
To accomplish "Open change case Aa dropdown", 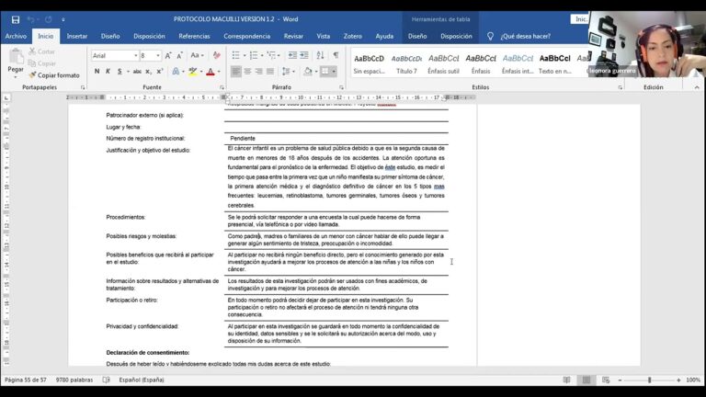I will pyautogui.click(x=198, y=55).
